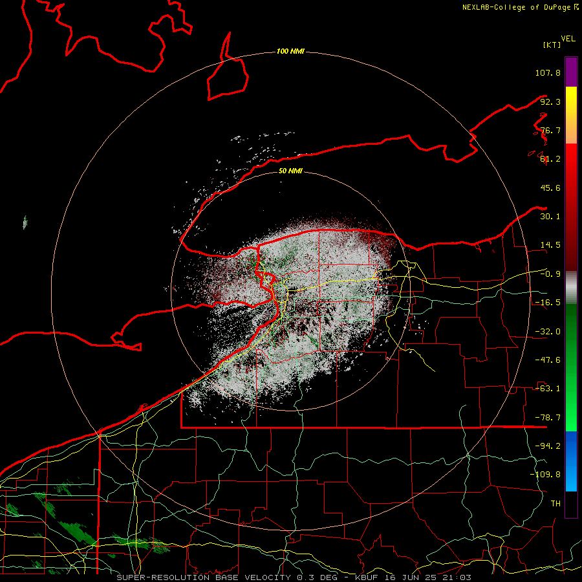
Task: Select the -16.5 scale value
Action: (x=548, y=303)
